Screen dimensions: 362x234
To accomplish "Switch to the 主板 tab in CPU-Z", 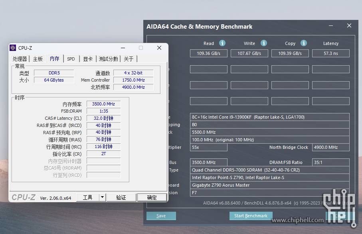I will 38,59.
